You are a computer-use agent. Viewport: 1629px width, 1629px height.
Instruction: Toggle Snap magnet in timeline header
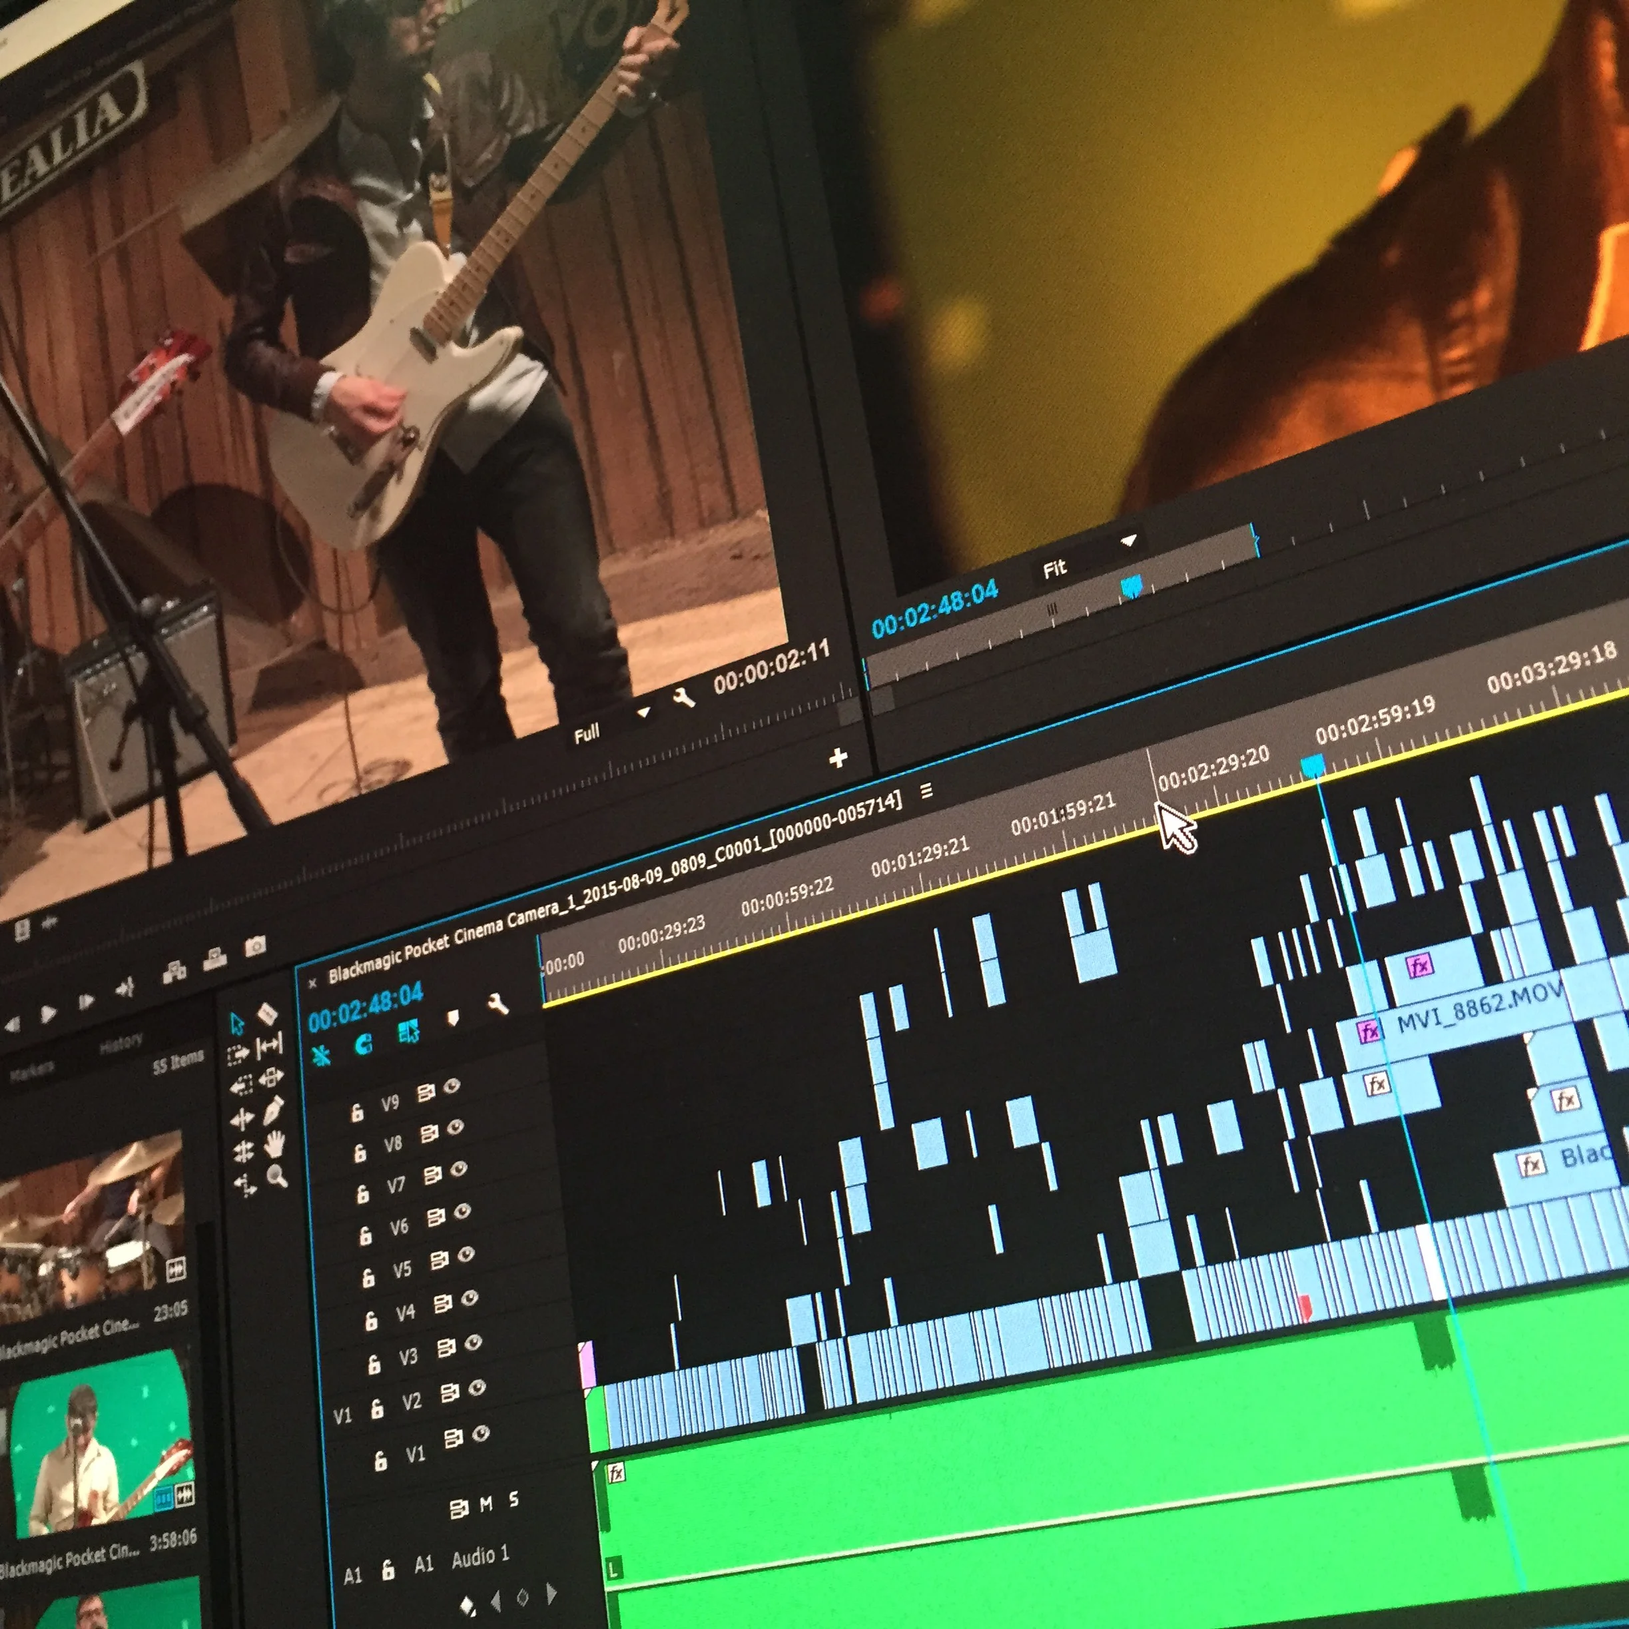click(364, 1045)
